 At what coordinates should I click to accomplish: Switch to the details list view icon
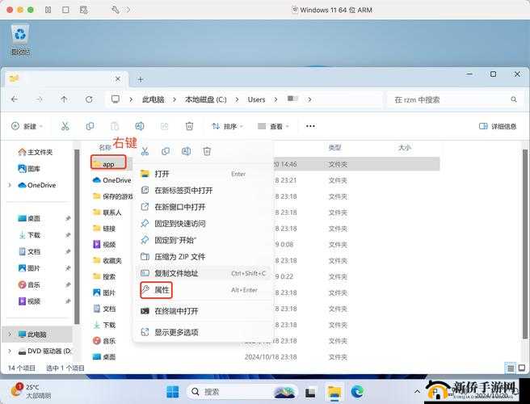(511, 368)
